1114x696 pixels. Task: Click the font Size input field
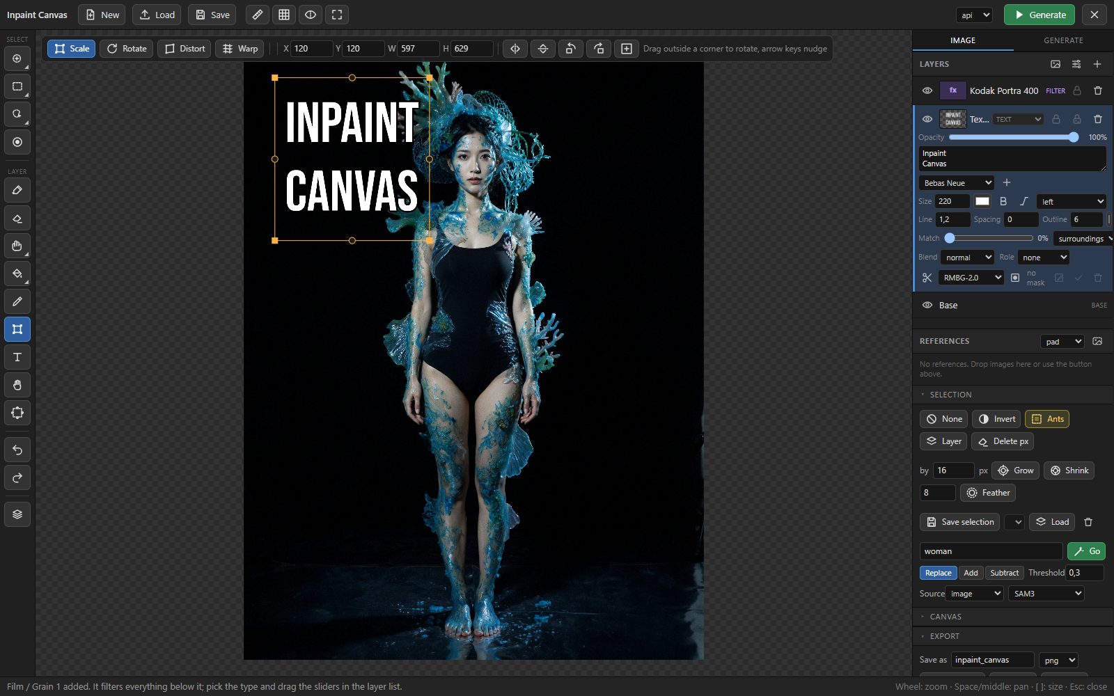pos(952,201)
